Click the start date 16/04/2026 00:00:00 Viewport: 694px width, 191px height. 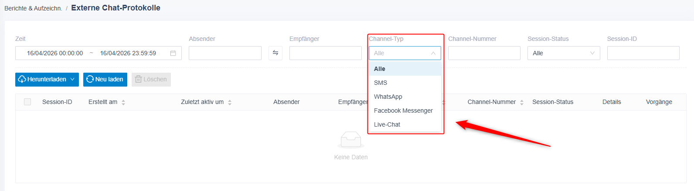(55, 53)
